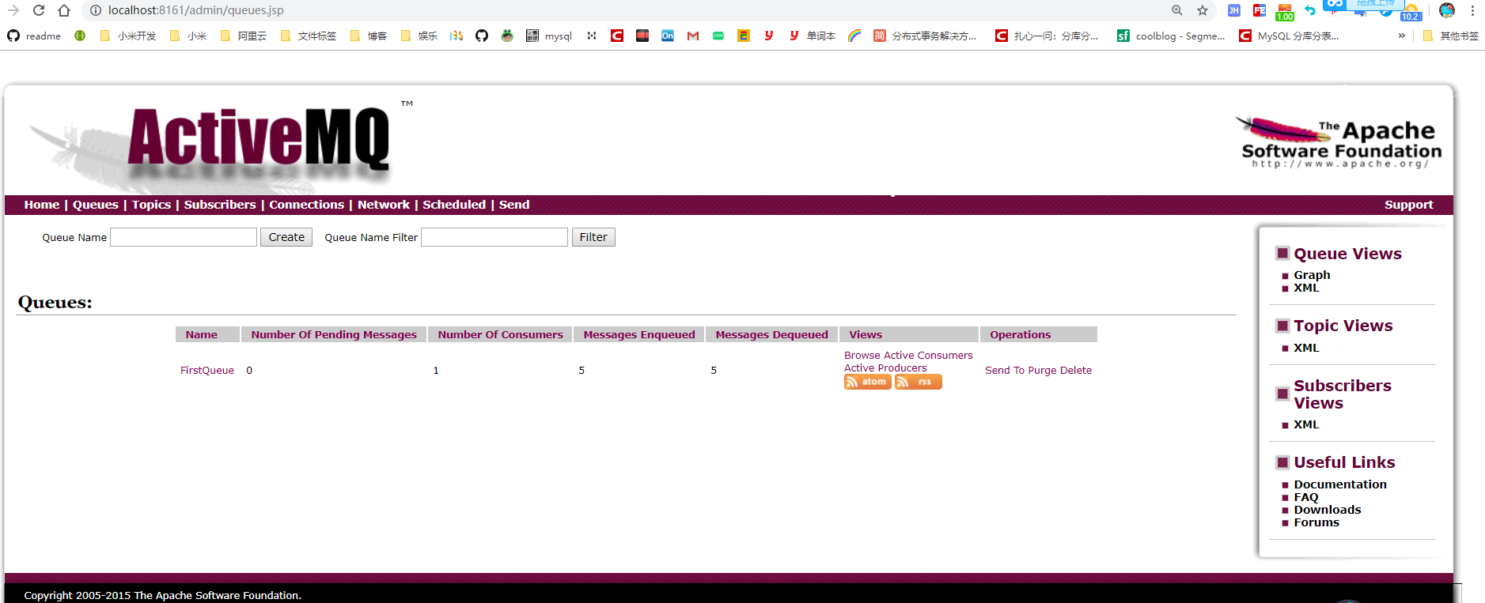Open the 其他书签 bookmarks folder
Image resolution: width=1485 pixels, height=603 pixels.
(x=1450, y=36)
